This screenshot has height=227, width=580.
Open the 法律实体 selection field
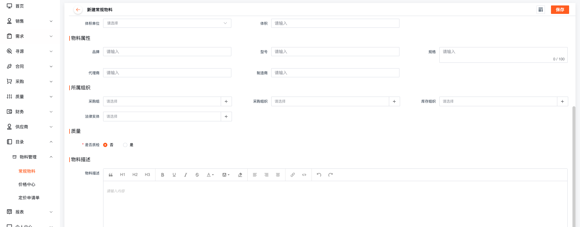162,117
